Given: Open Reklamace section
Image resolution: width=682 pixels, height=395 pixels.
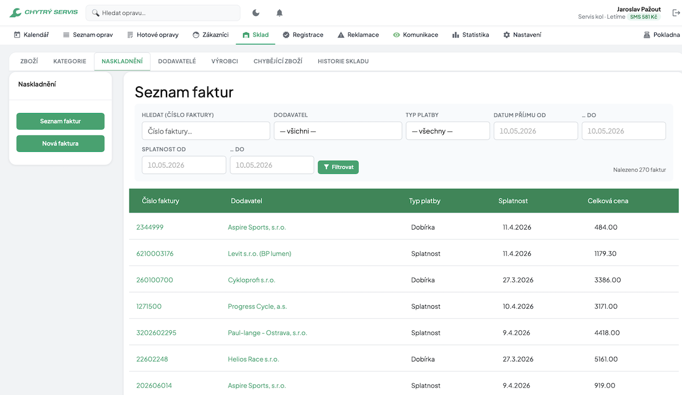Looking at the screenshot, I should pyautogui.click(x=358, y=35).
